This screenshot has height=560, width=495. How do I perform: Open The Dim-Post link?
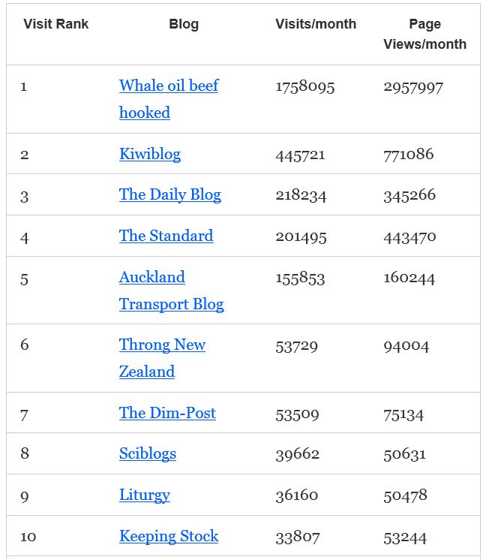pos(167,414)
